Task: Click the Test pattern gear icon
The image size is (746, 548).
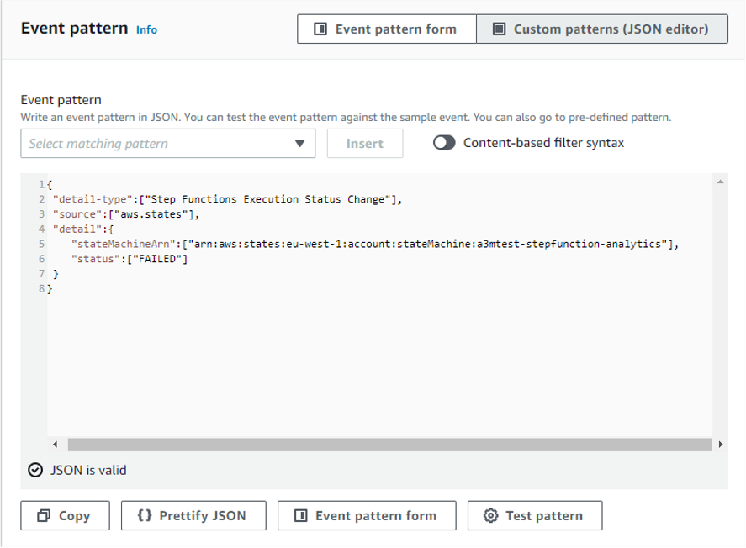Action: [491, 516]
